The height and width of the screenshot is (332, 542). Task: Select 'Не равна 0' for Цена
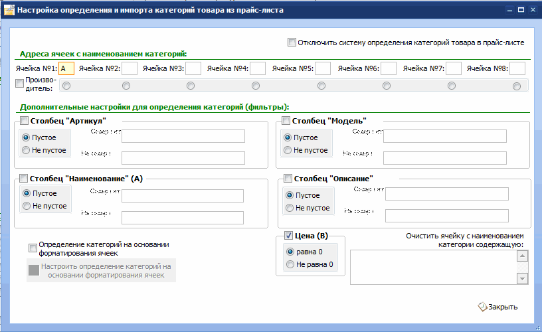(x=310, y=265)
